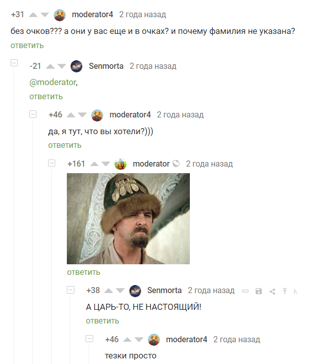Copy link icon on Senmorta's +38 comment
The height and width of the screenshot is (364, 321).
click(246, 291)
